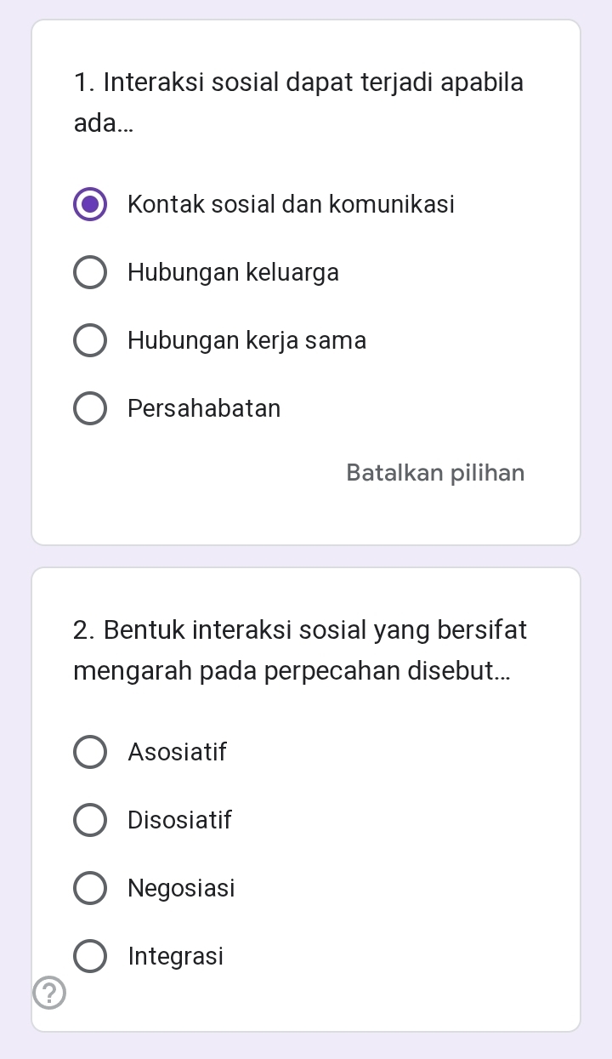The height and width of the screenshot is (1059, 612).
Task: Select the Integrasi radio button
Action: pyautogui.click(x=90, y=957)
